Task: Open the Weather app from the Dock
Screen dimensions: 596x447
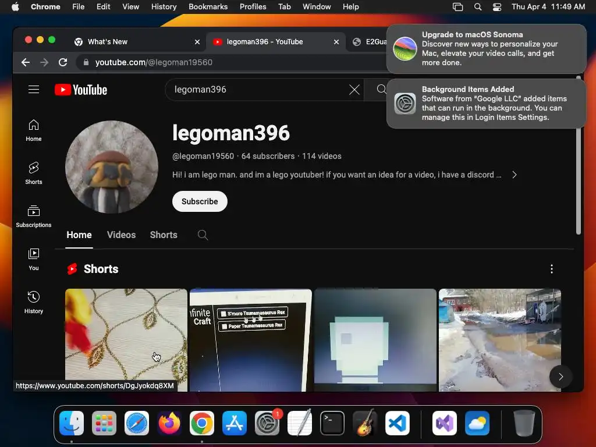Action: [x=477, y=423]
